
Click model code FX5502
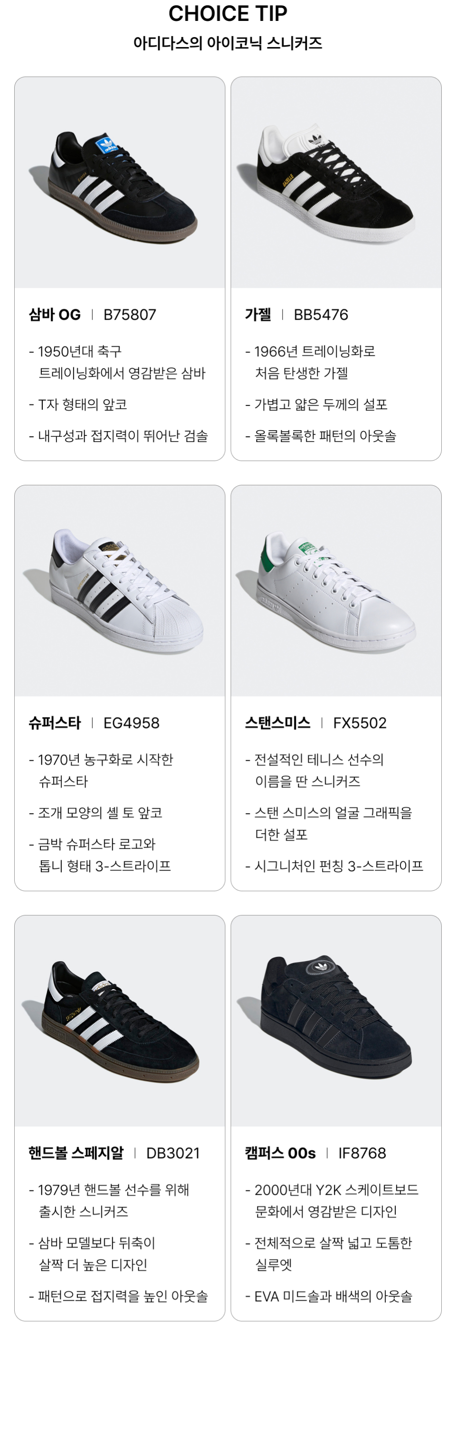[360, 722]
